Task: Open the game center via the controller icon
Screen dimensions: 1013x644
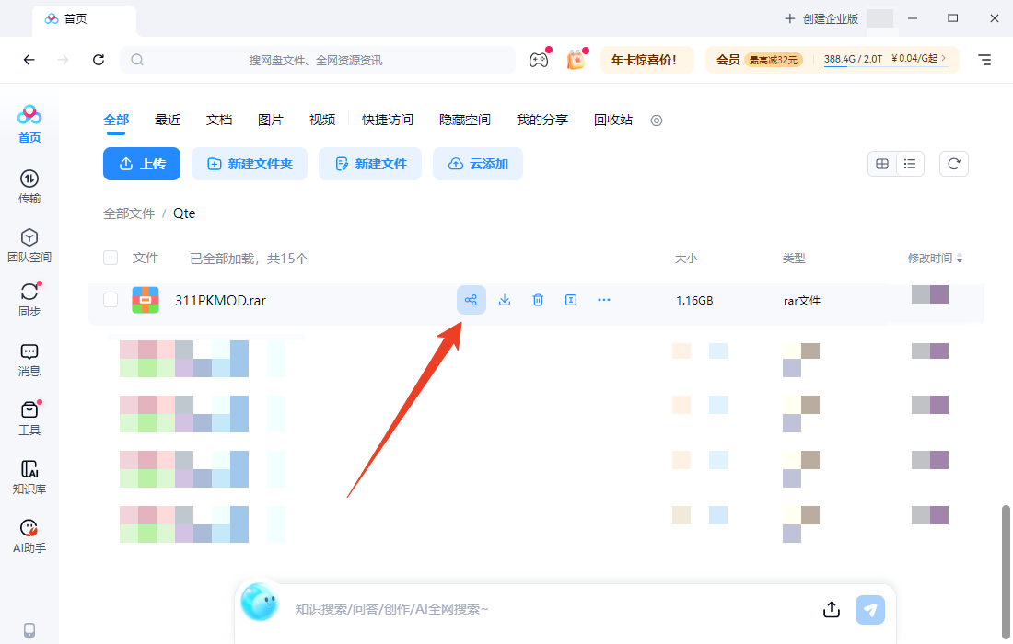Action: pos(538,60)
